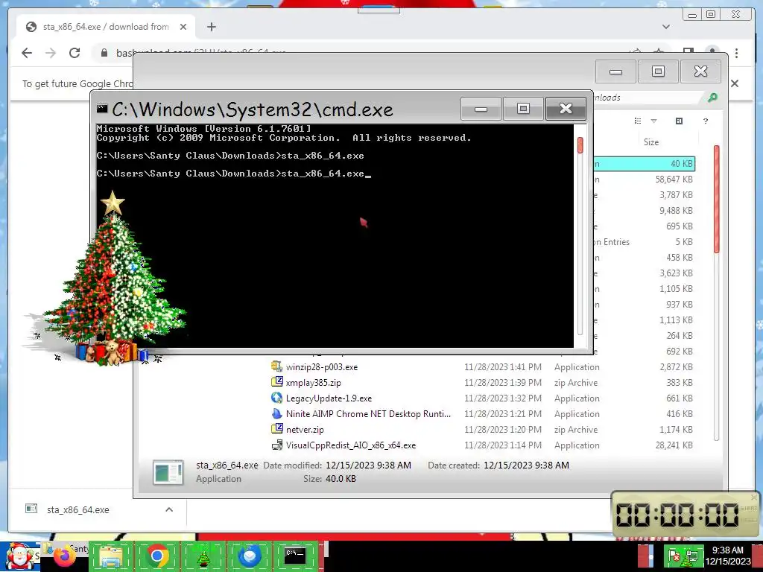Switch to cmd.exe taskbar icon
Image resolution: width=763 pixels, height=572 pixels.
point(294,556)
